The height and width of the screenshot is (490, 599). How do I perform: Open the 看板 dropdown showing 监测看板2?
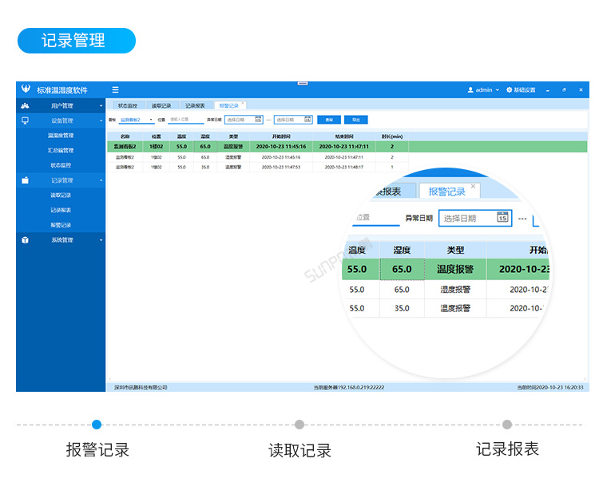click(x=137, y=120)
